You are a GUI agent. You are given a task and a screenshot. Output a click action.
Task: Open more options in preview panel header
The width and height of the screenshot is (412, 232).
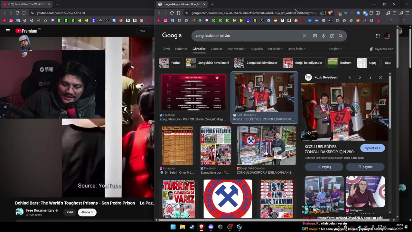tap(370, 77)
